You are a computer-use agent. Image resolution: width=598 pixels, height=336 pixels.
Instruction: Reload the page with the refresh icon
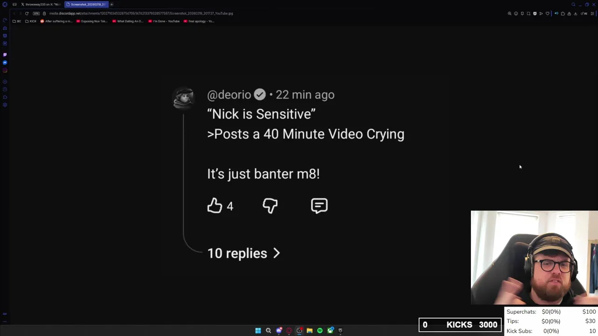click(27, 14)
